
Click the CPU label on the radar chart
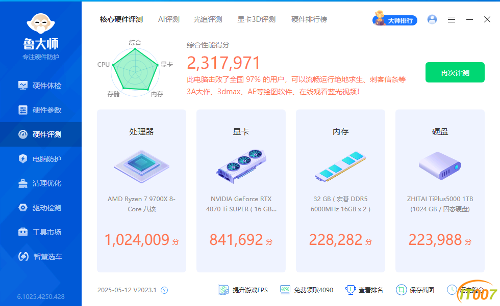103,64
